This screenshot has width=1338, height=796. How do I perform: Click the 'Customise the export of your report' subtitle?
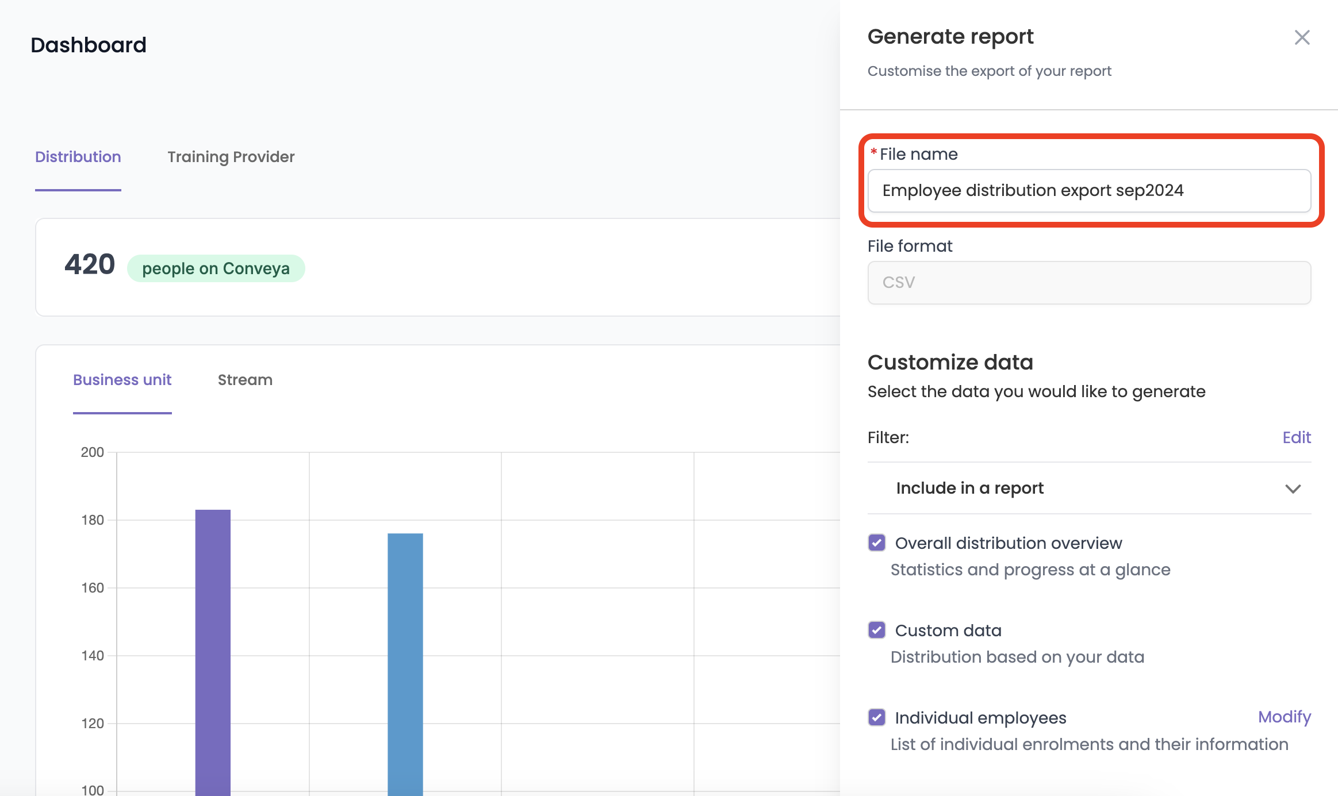pyautogui.click(x=989, y=71)
